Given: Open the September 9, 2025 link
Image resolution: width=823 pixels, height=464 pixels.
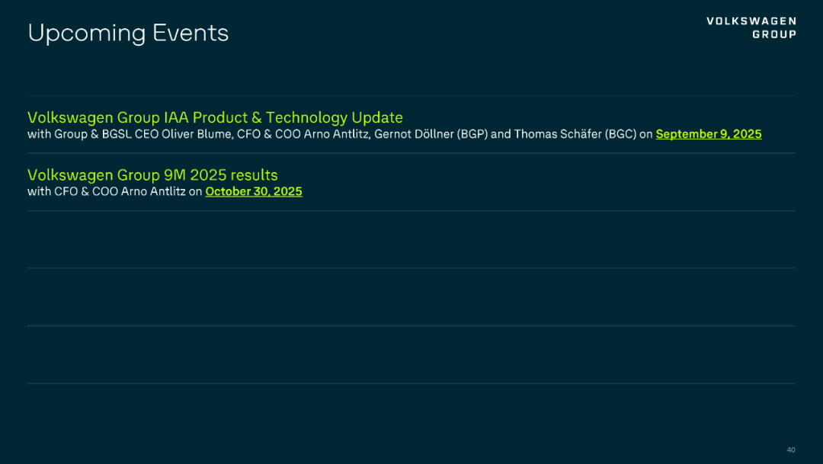Looking at the screenshot, I should click(x=708, y=134).
